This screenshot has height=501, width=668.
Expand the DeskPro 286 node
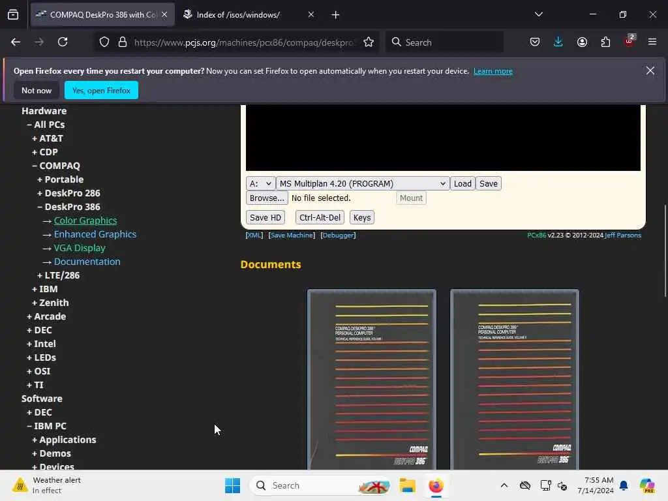68,193
